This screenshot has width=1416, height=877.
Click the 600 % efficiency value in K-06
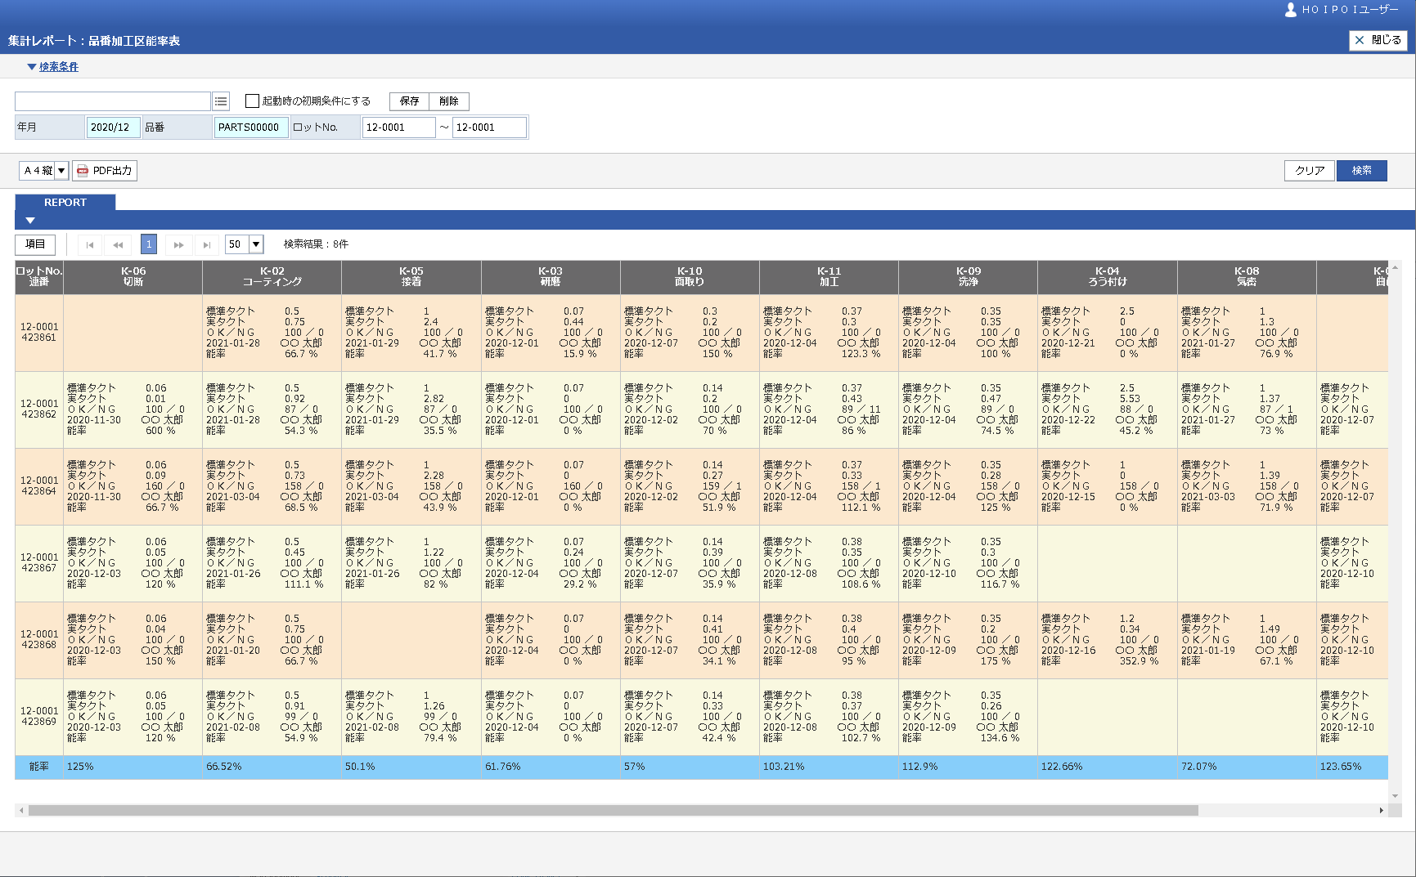[160, 431]
